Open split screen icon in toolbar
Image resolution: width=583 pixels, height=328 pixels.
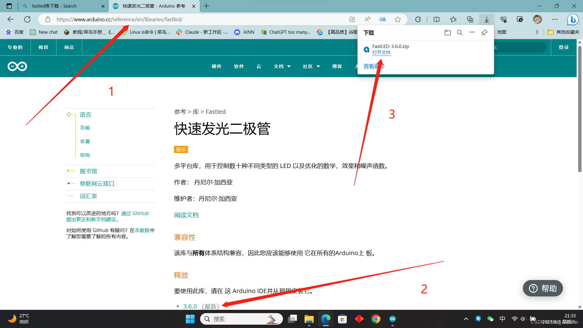436,19
